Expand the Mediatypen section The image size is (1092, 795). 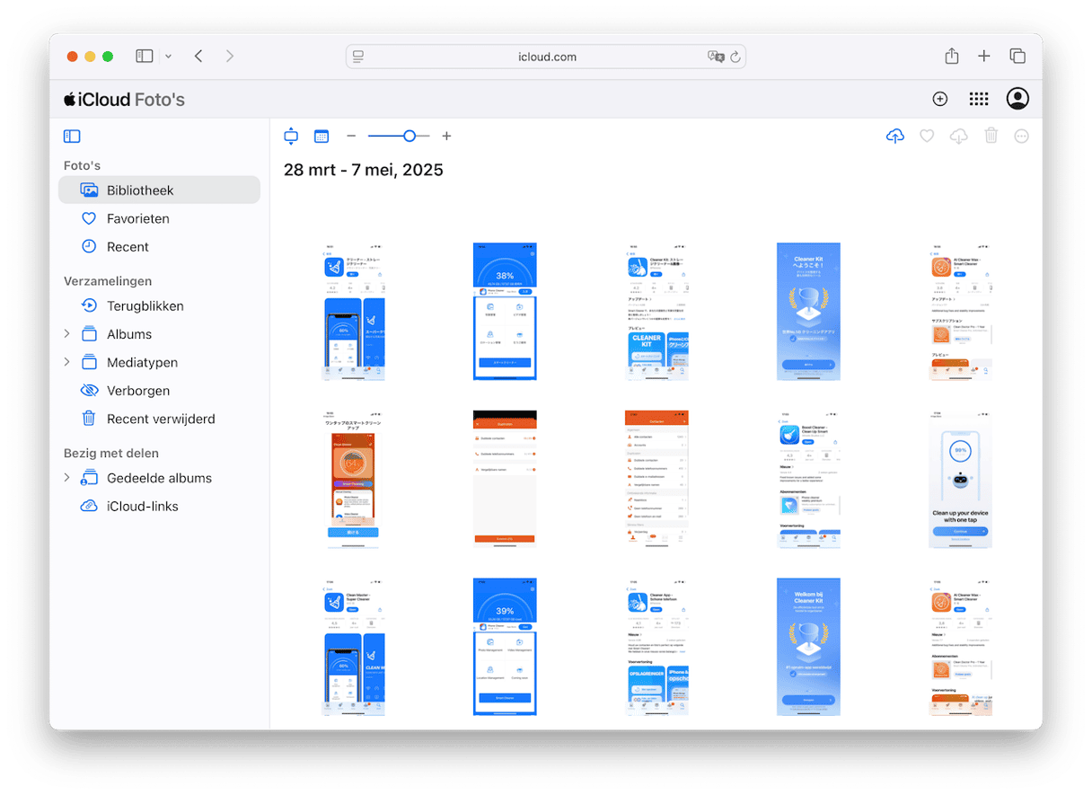tap(66, 362)
